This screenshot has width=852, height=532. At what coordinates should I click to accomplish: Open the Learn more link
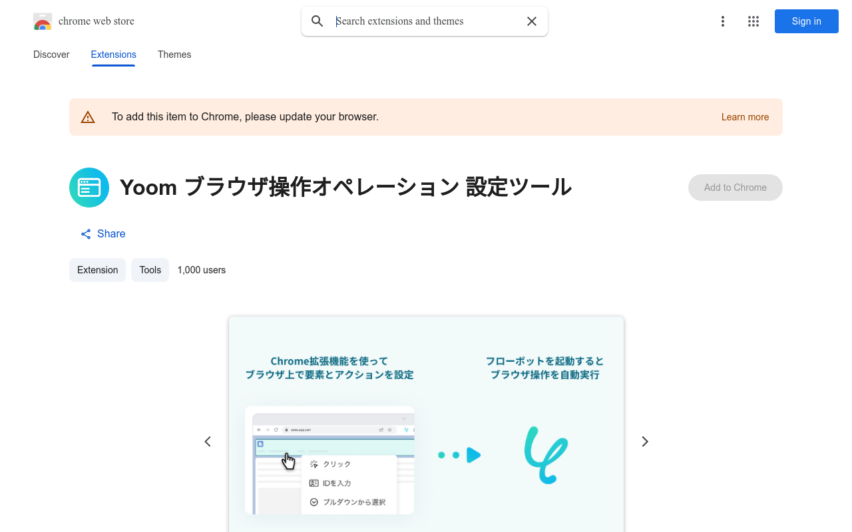click(745, 116)
